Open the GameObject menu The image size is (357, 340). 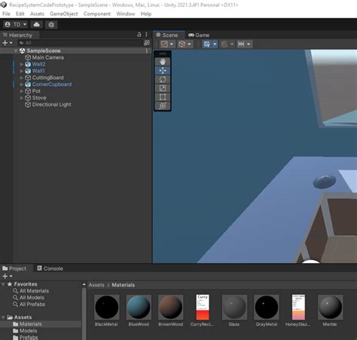(x=64, y=14)
